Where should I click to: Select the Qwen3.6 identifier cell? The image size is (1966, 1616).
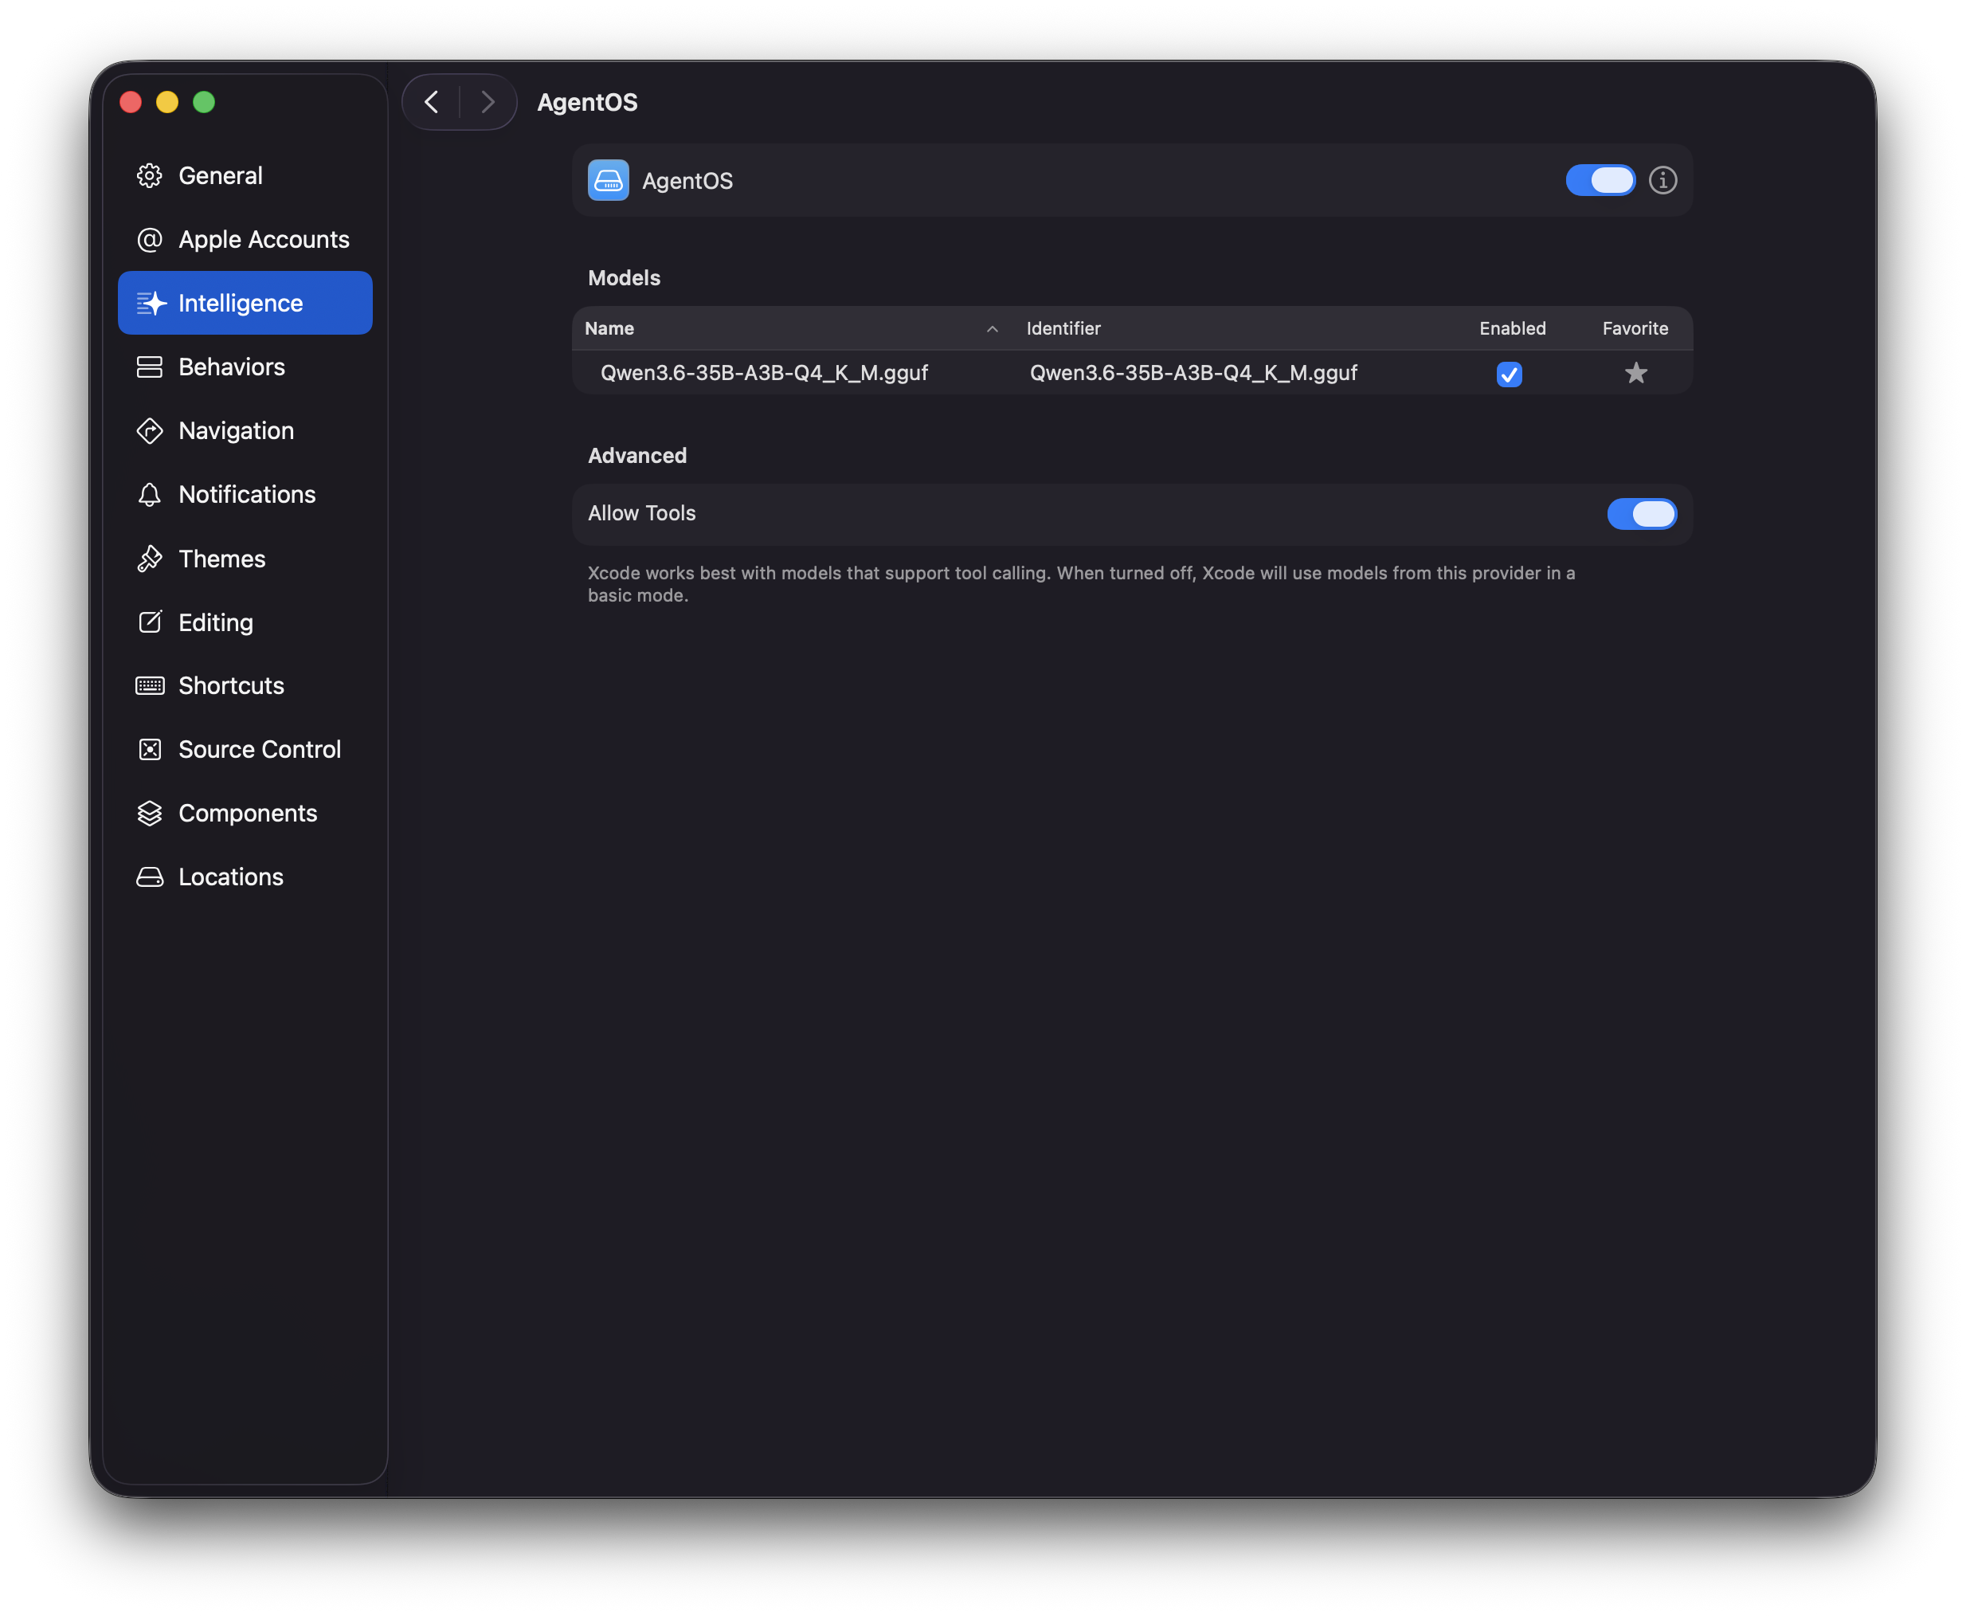coord(1194,373)
